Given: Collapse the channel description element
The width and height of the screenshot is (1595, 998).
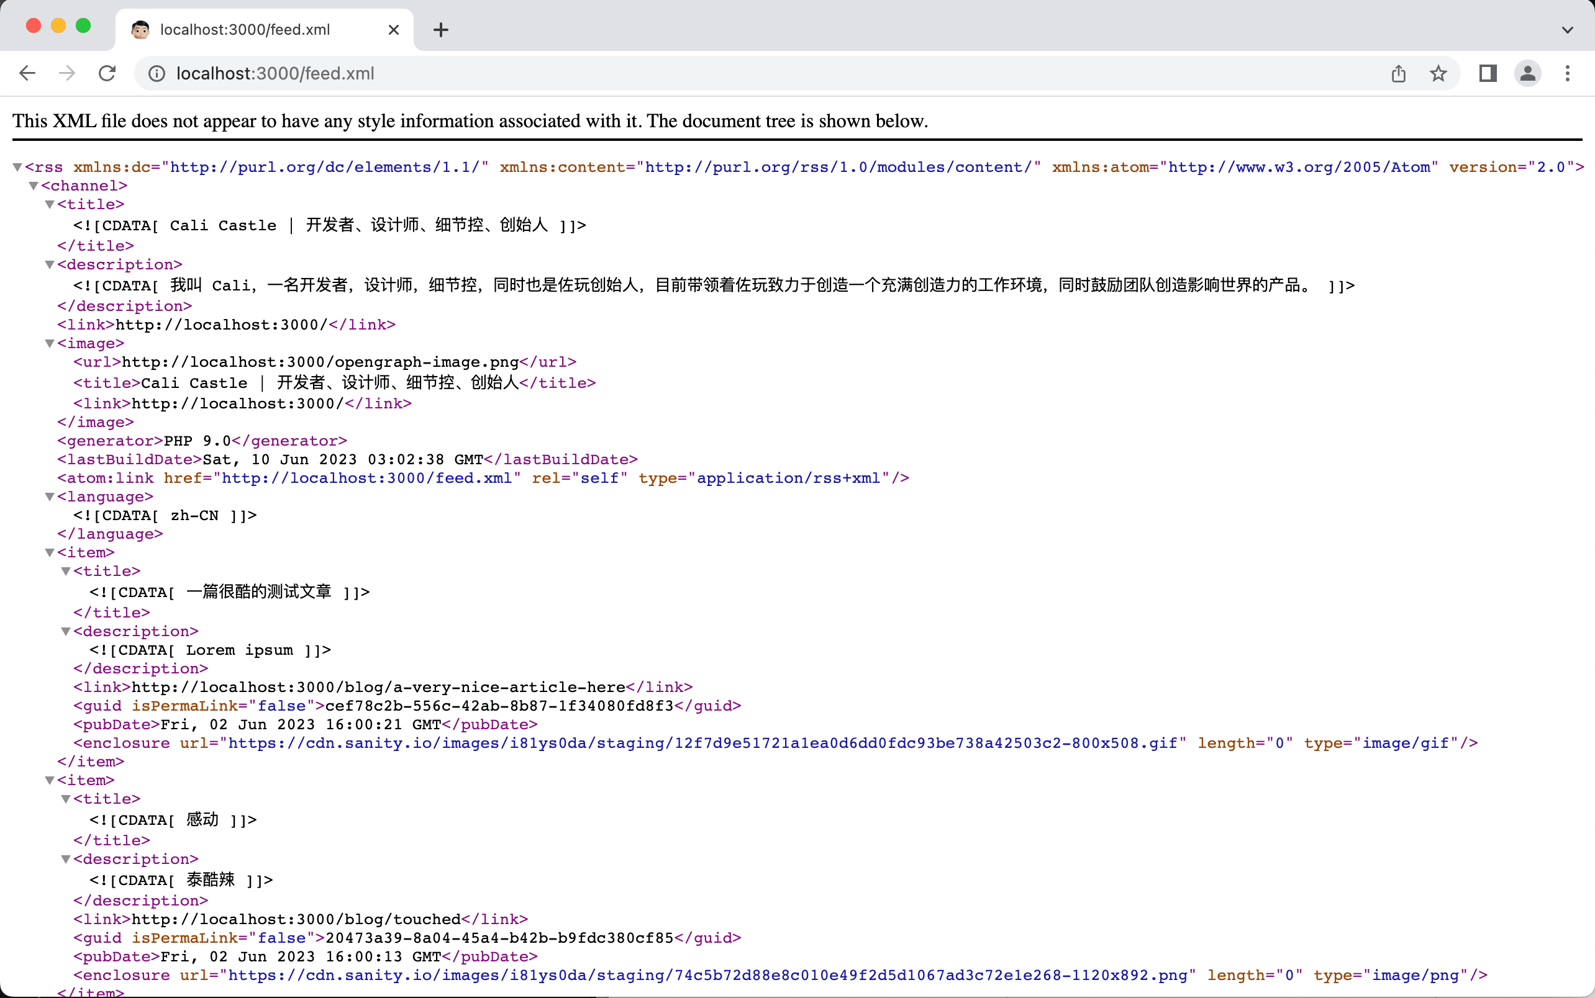Looking at the screenshot, I should (50, 264).
